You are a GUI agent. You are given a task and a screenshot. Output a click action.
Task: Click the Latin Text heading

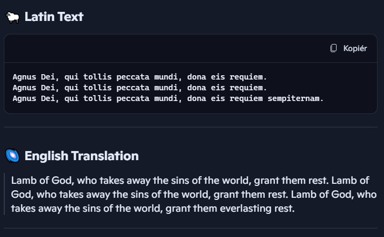54,17
